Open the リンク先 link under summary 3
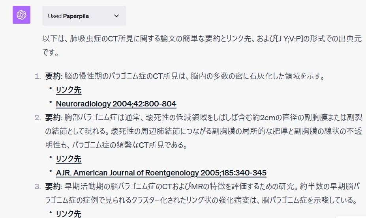 click(69, 214)
